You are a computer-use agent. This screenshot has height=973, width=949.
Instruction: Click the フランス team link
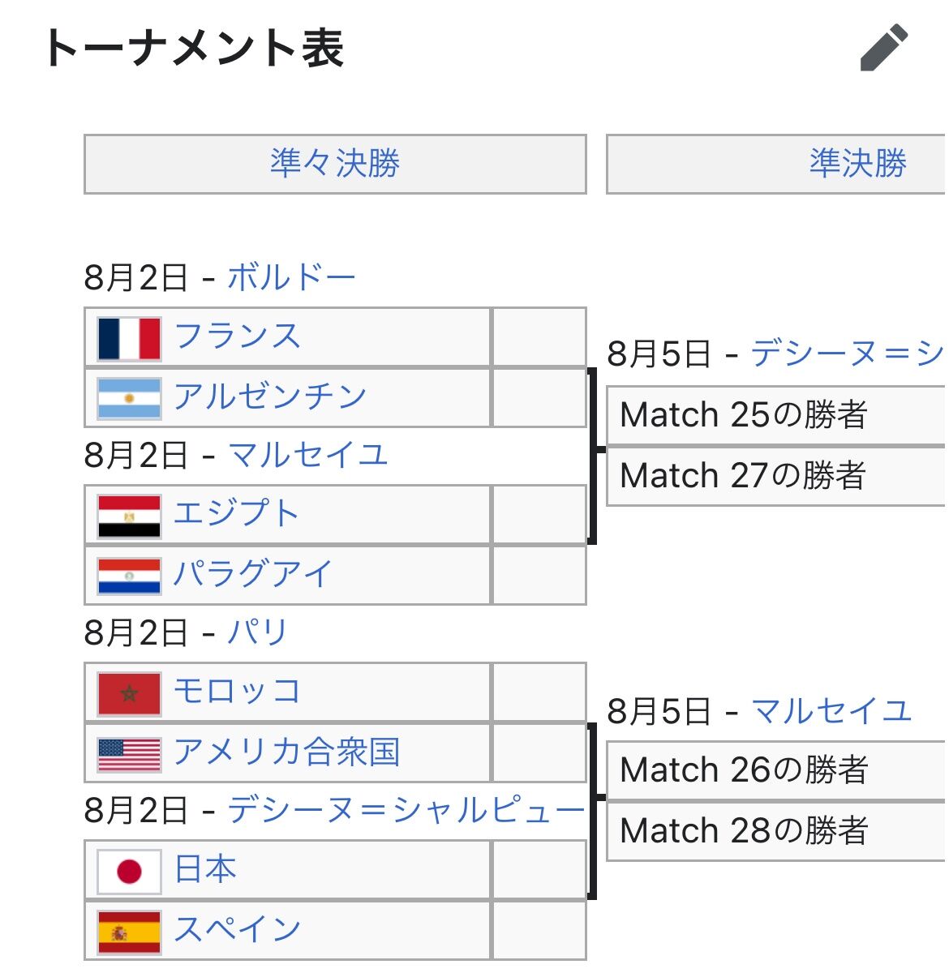[237, 336]
